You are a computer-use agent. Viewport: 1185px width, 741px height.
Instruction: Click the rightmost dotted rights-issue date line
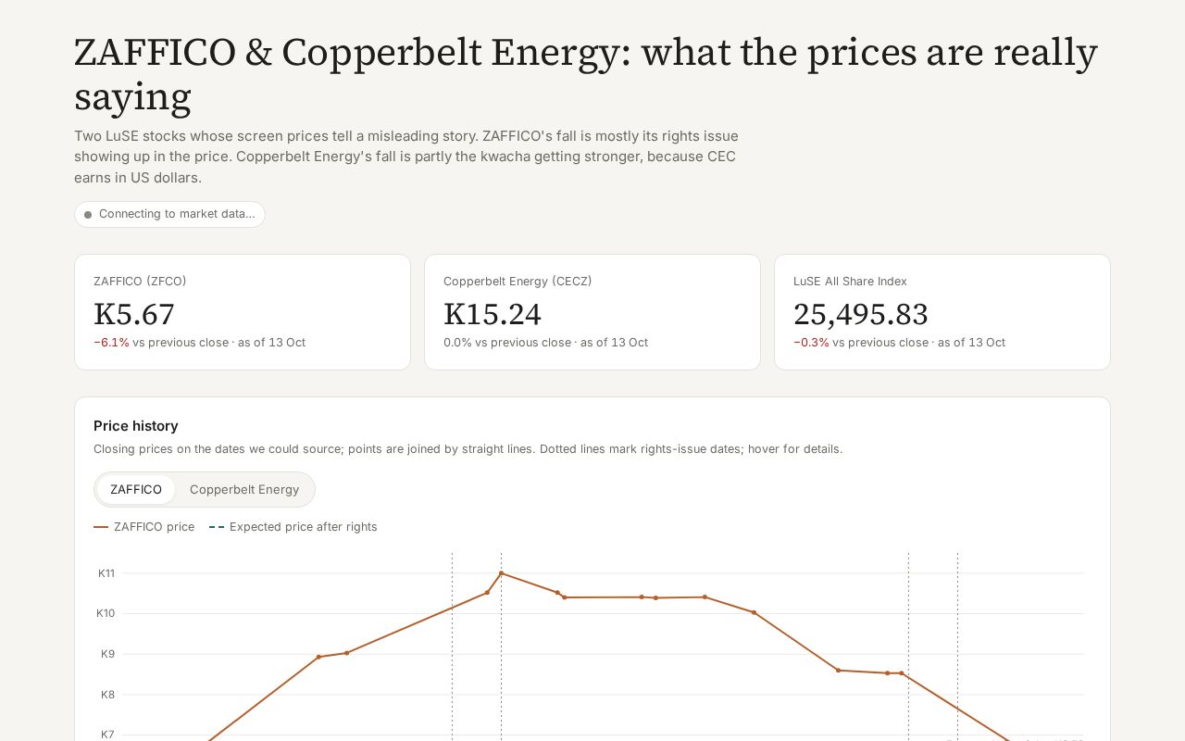957,647
